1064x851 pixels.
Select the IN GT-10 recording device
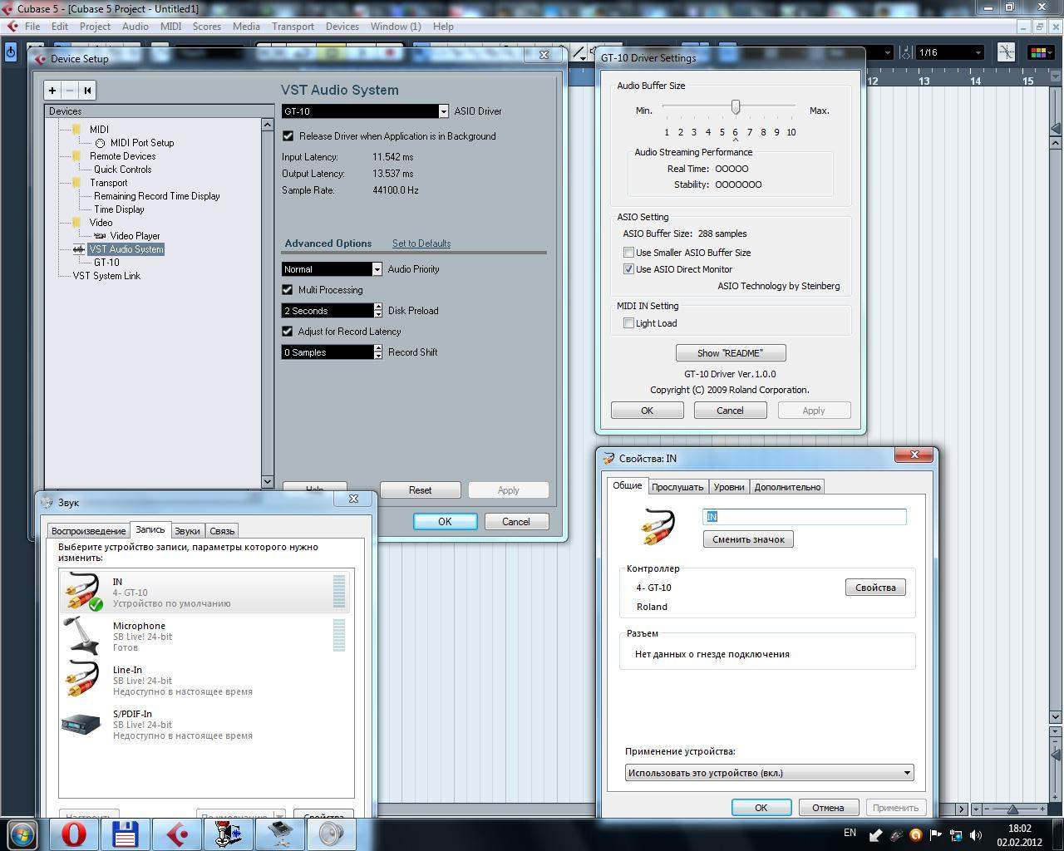[205, 593]
